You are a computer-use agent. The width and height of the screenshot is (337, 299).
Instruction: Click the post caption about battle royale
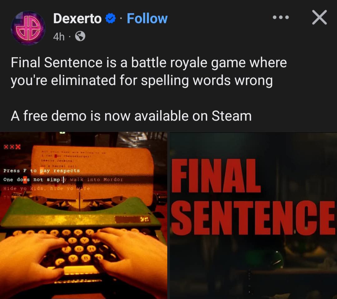tap(149, 72)
